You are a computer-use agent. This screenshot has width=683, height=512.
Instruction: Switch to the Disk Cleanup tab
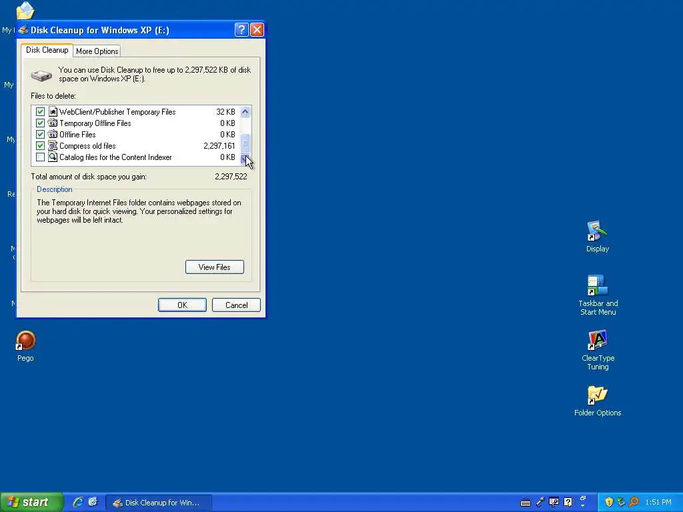tap(47, 50)
